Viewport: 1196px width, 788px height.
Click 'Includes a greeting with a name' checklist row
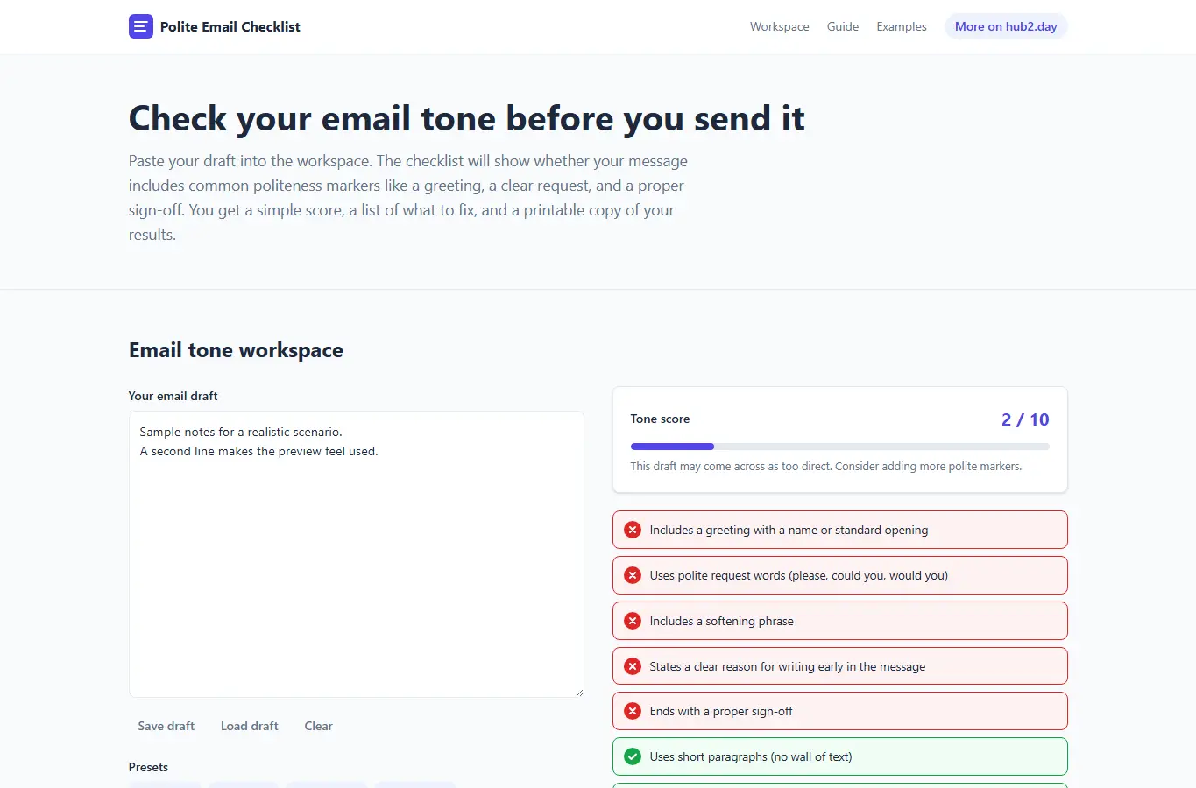click(840, 530)
